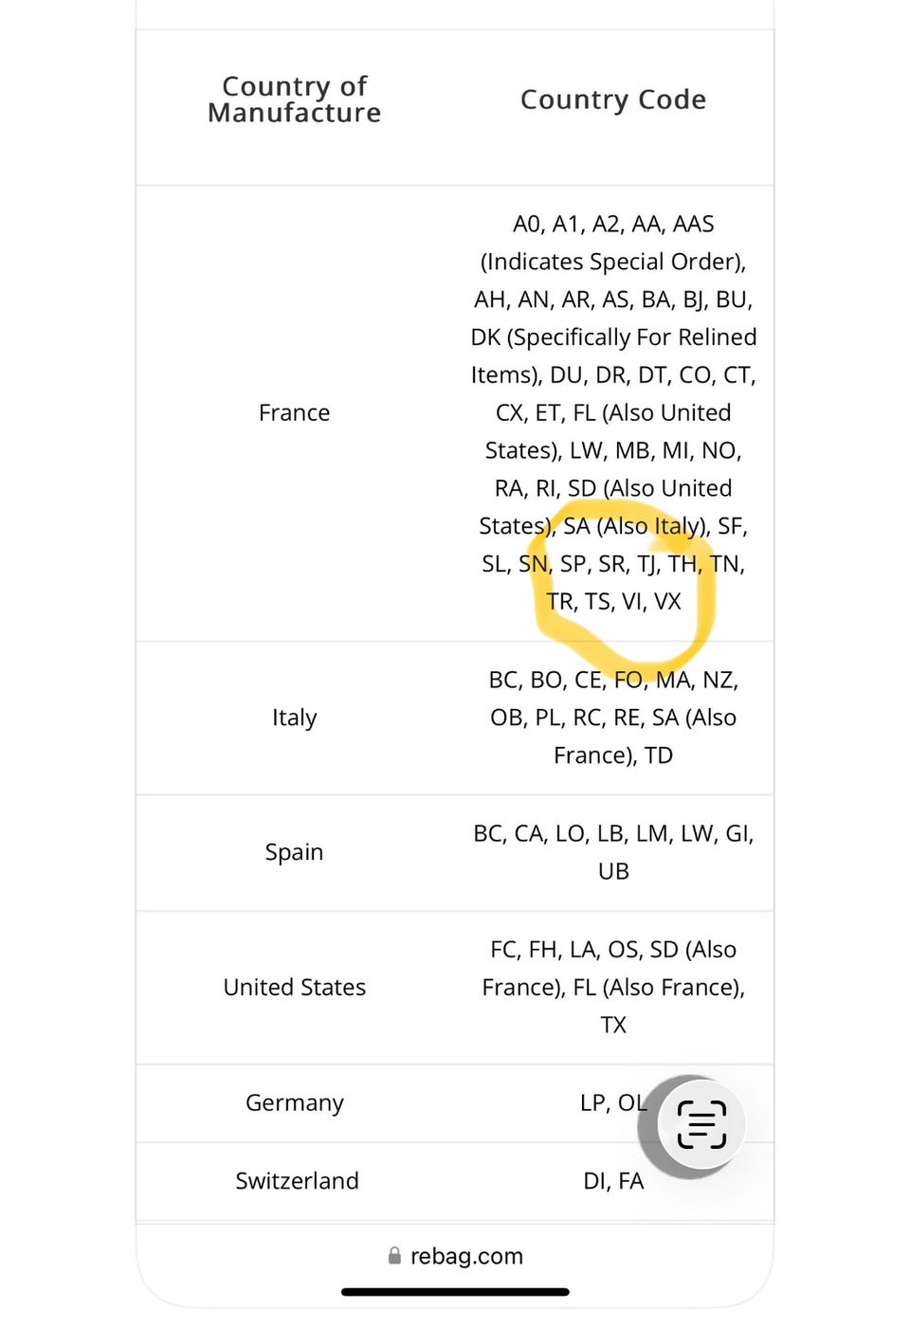Tap the Live Text scan icon

(x=701, y=1124)
